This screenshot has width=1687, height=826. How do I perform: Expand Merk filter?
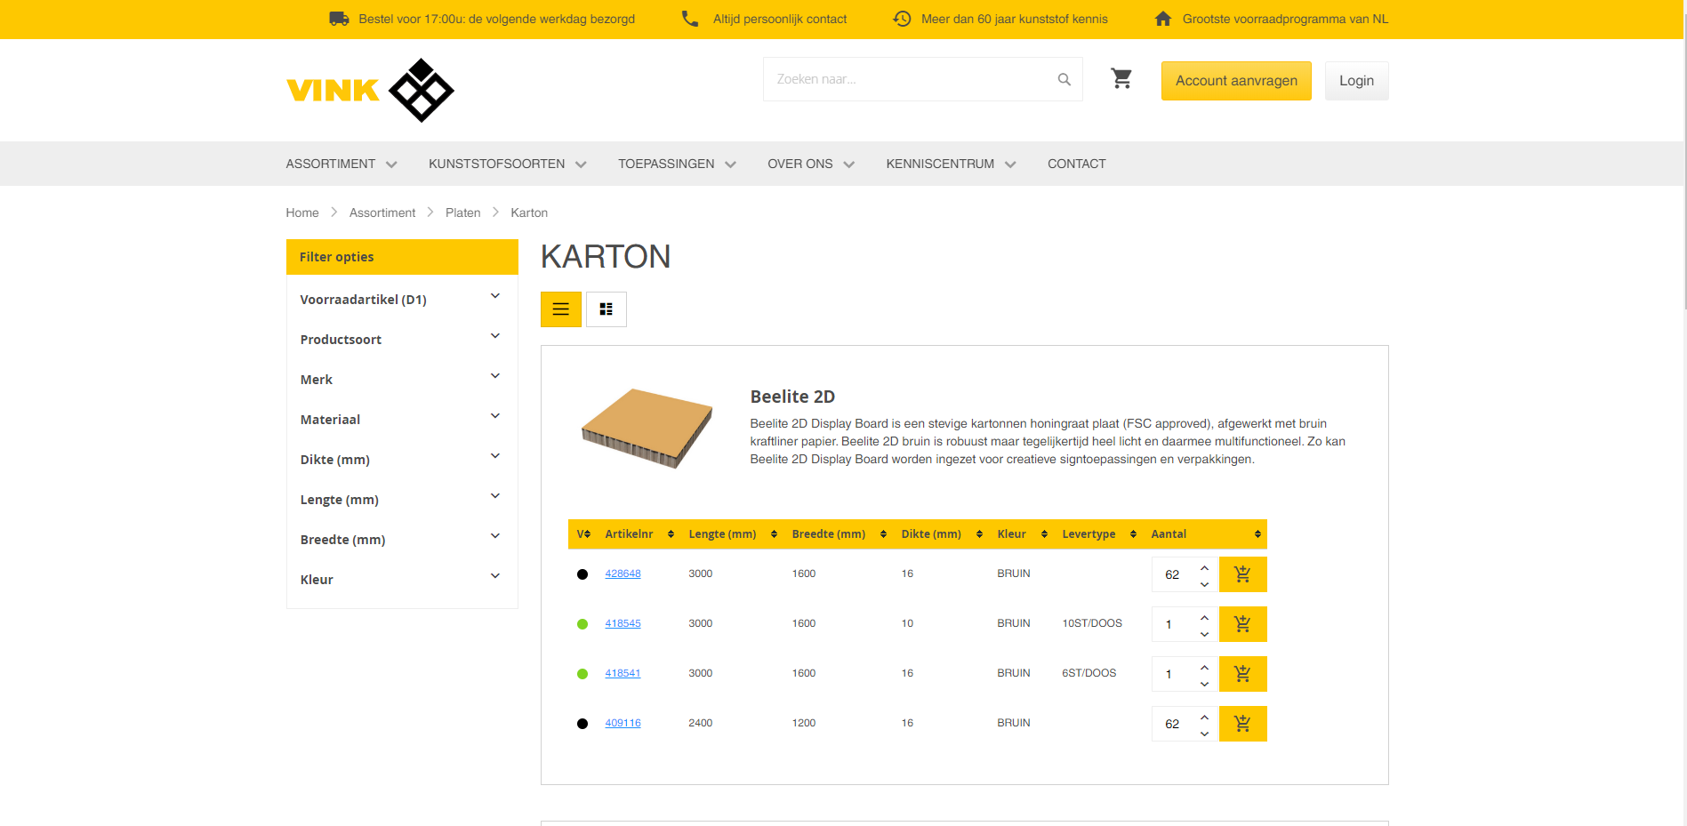point(402,380)
